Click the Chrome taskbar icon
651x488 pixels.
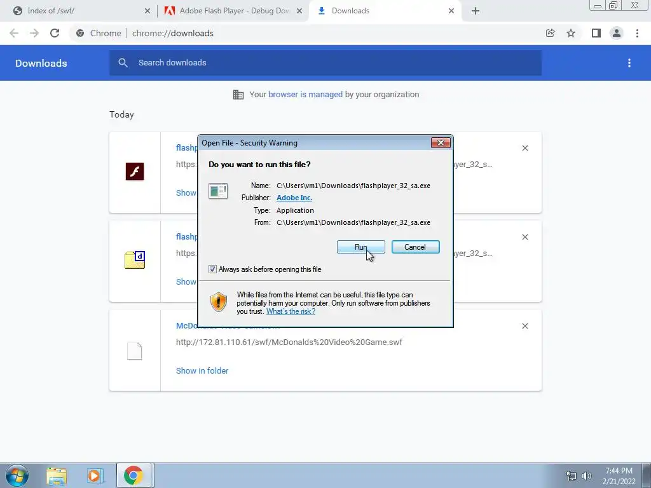134,475
